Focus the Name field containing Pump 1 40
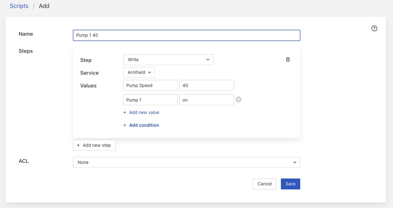Image resolution: width=393 pixels, height=208 pixels. (186, 35)
